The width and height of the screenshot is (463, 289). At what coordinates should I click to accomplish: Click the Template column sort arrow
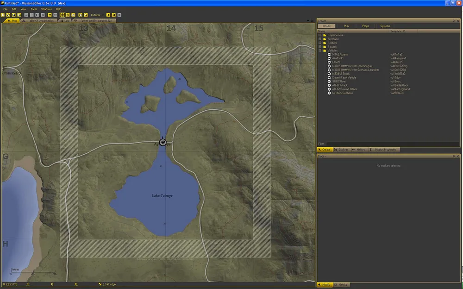[404, 31]
